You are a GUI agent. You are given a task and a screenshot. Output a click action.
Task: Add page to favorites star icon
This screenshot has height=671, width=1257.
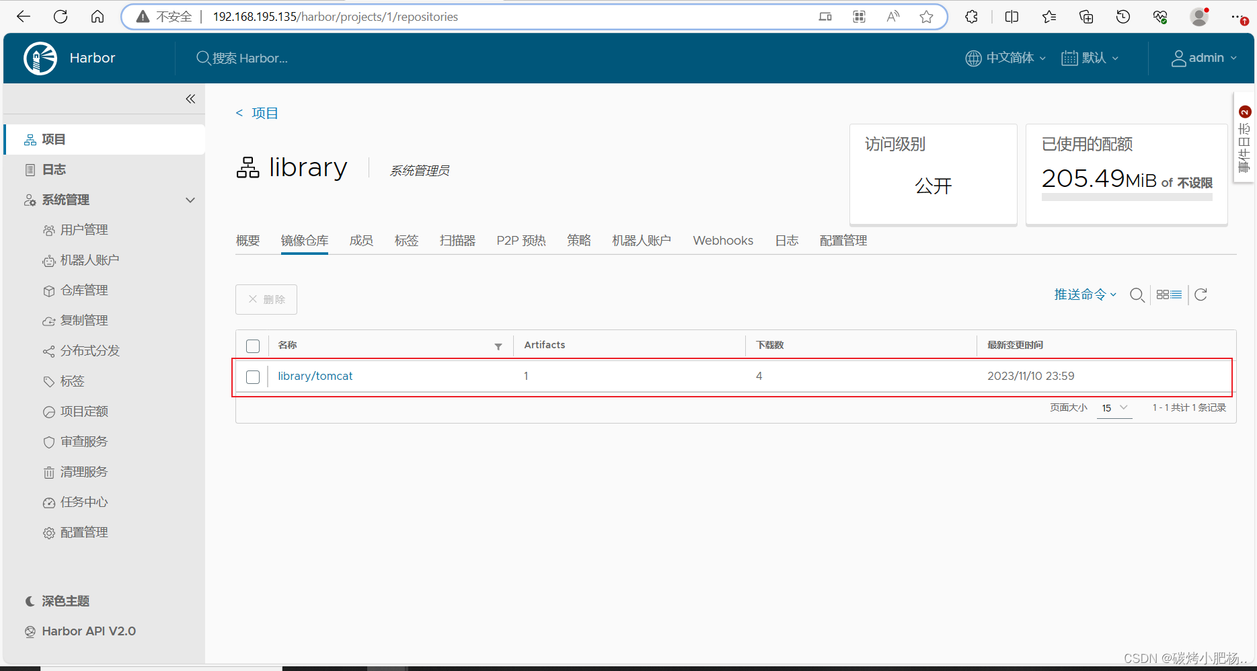(x=926, y=17)
